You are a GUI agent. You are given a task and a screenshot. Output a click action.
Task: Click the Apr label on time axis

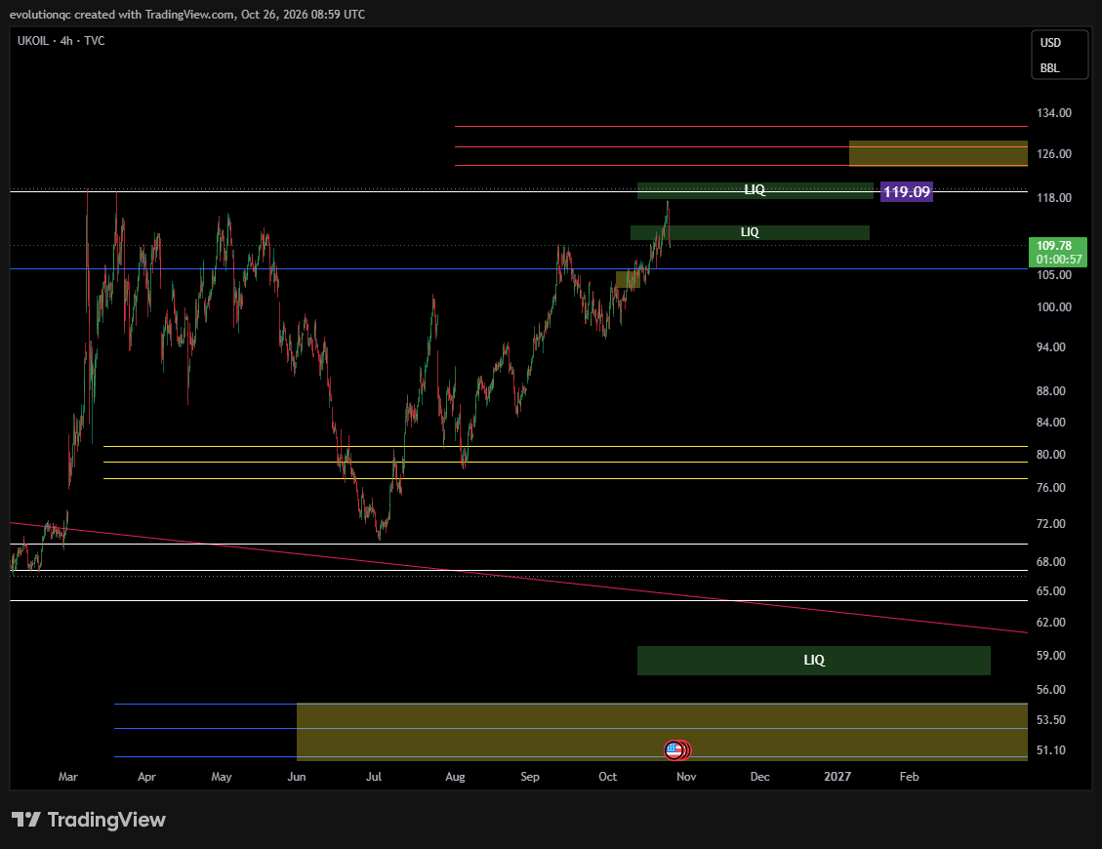146,777
